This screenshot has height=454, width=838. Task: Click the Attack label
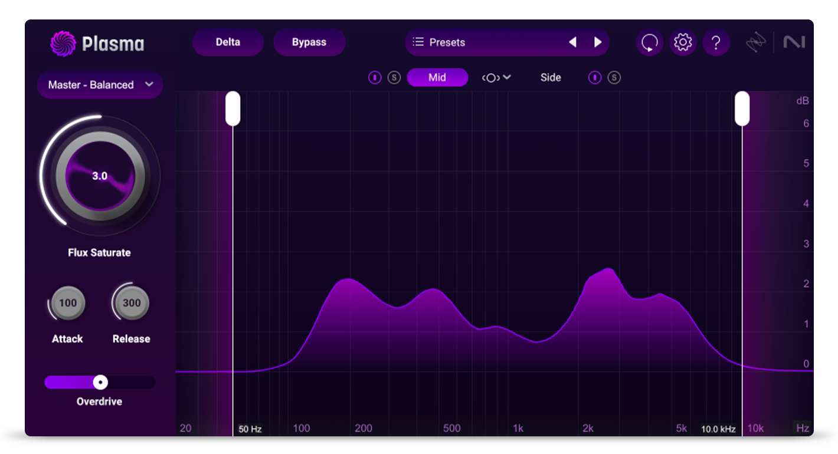[67, 339]
